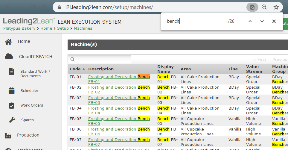
Task: Click the browser address bar URL
Action: coord(109,7)
